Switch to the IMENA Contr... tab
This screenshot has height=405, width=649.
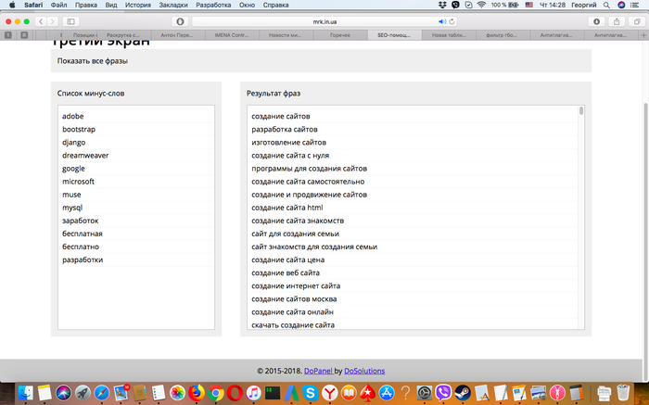(227, 35)
